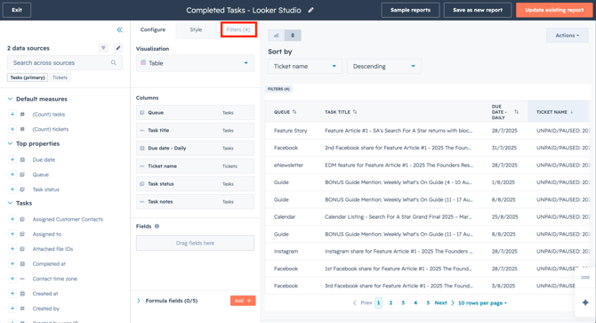Go to page 2
The height and width of the screenshot is (323, 596).
[x=391, y=303]
